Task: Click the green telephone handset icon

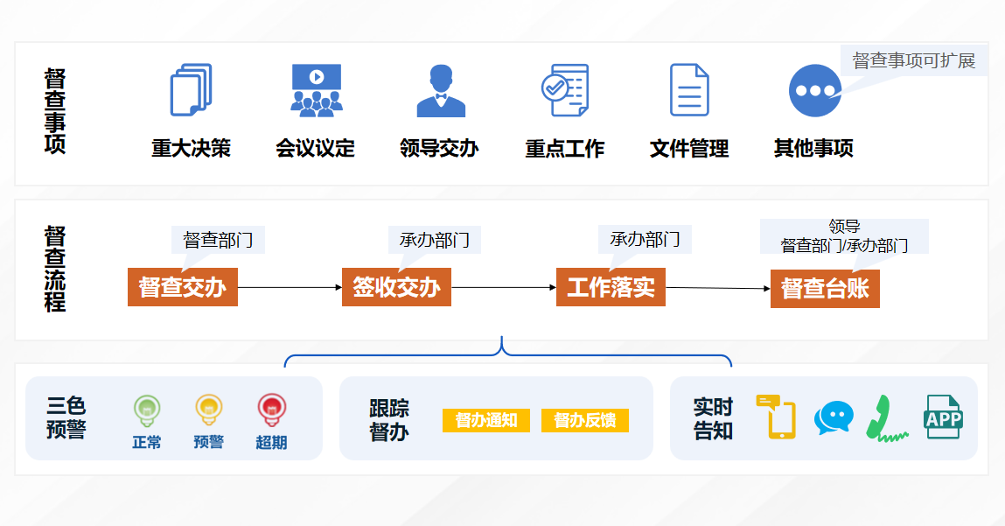Action: coord(888,417)
